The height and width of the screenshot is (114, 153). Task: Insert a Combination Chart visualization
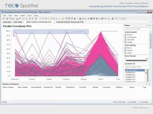(80, 19)
